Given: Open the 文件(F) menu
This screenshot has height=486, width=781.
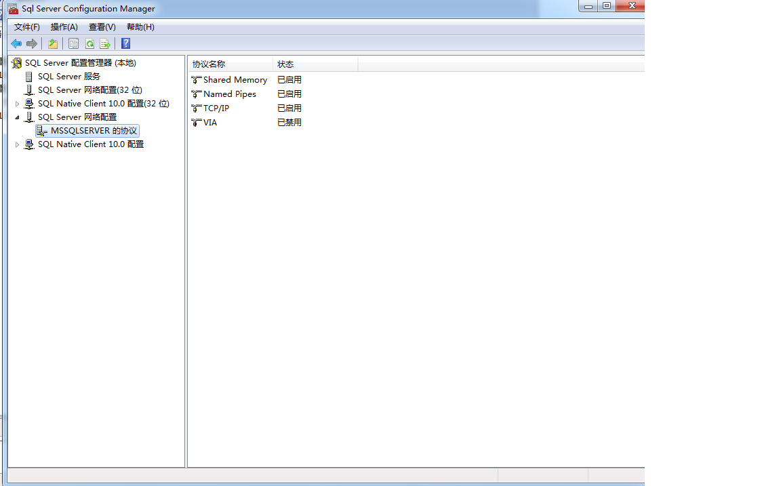Looking at the screenshot, I should point(27,27).
